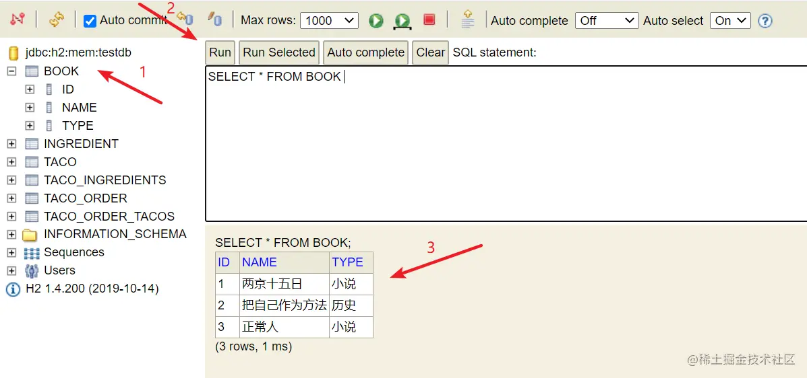Click the ID column icon

click(49, 89)
